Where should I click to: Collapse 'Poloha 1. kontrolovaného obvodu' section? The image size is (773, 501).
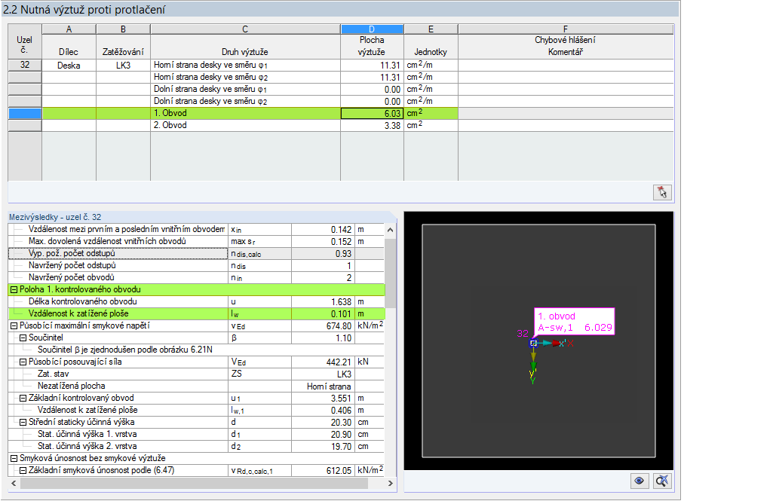14,289
